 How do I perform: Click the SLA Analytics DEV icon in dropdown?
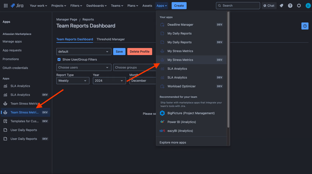(x=162, y=78)
